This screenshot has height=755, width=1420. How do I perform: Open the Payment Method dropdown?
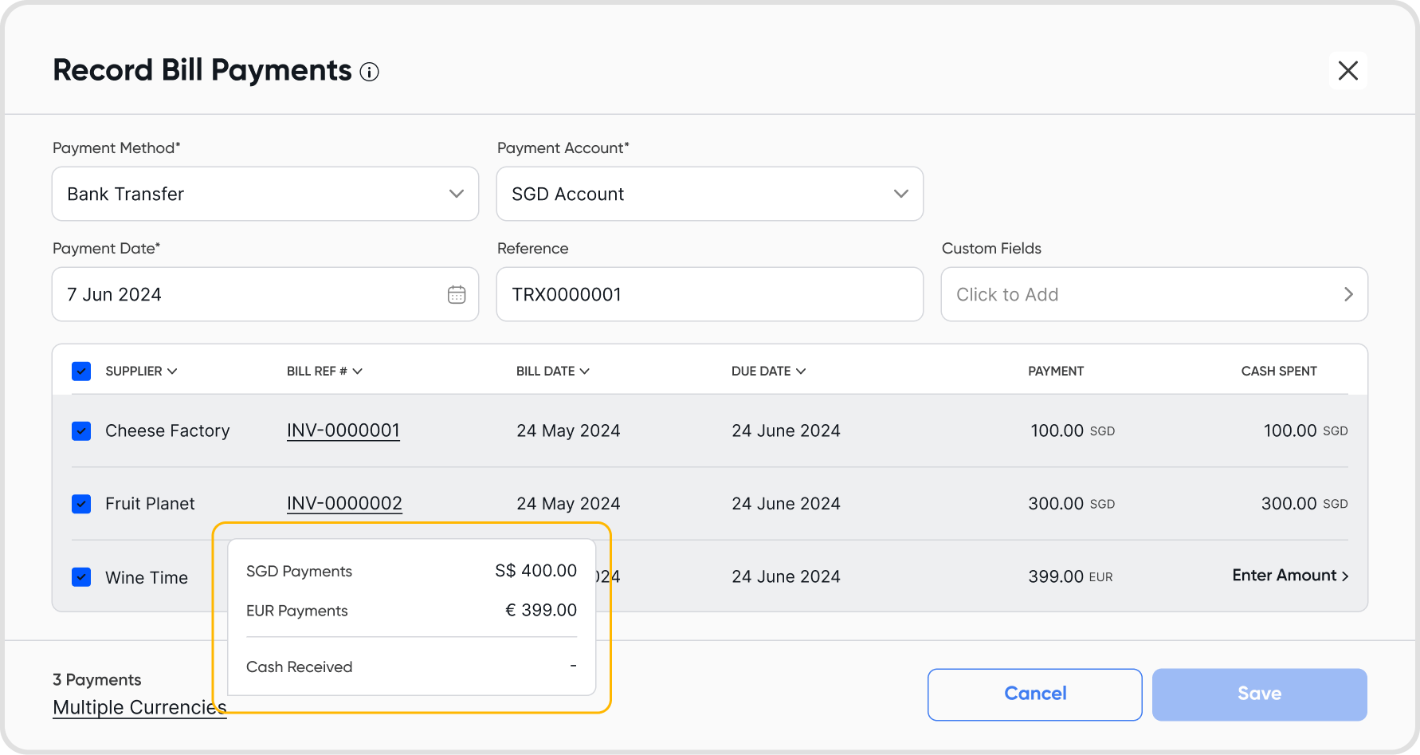[x=265, y=194]
